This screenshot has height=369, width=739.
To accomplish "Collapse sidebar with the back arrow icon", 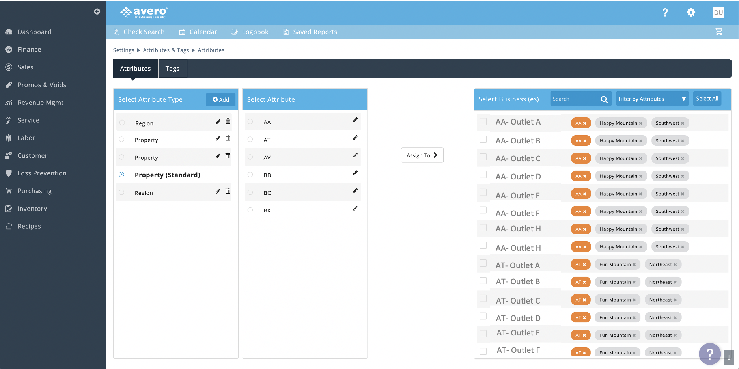I will pos(97,11).
